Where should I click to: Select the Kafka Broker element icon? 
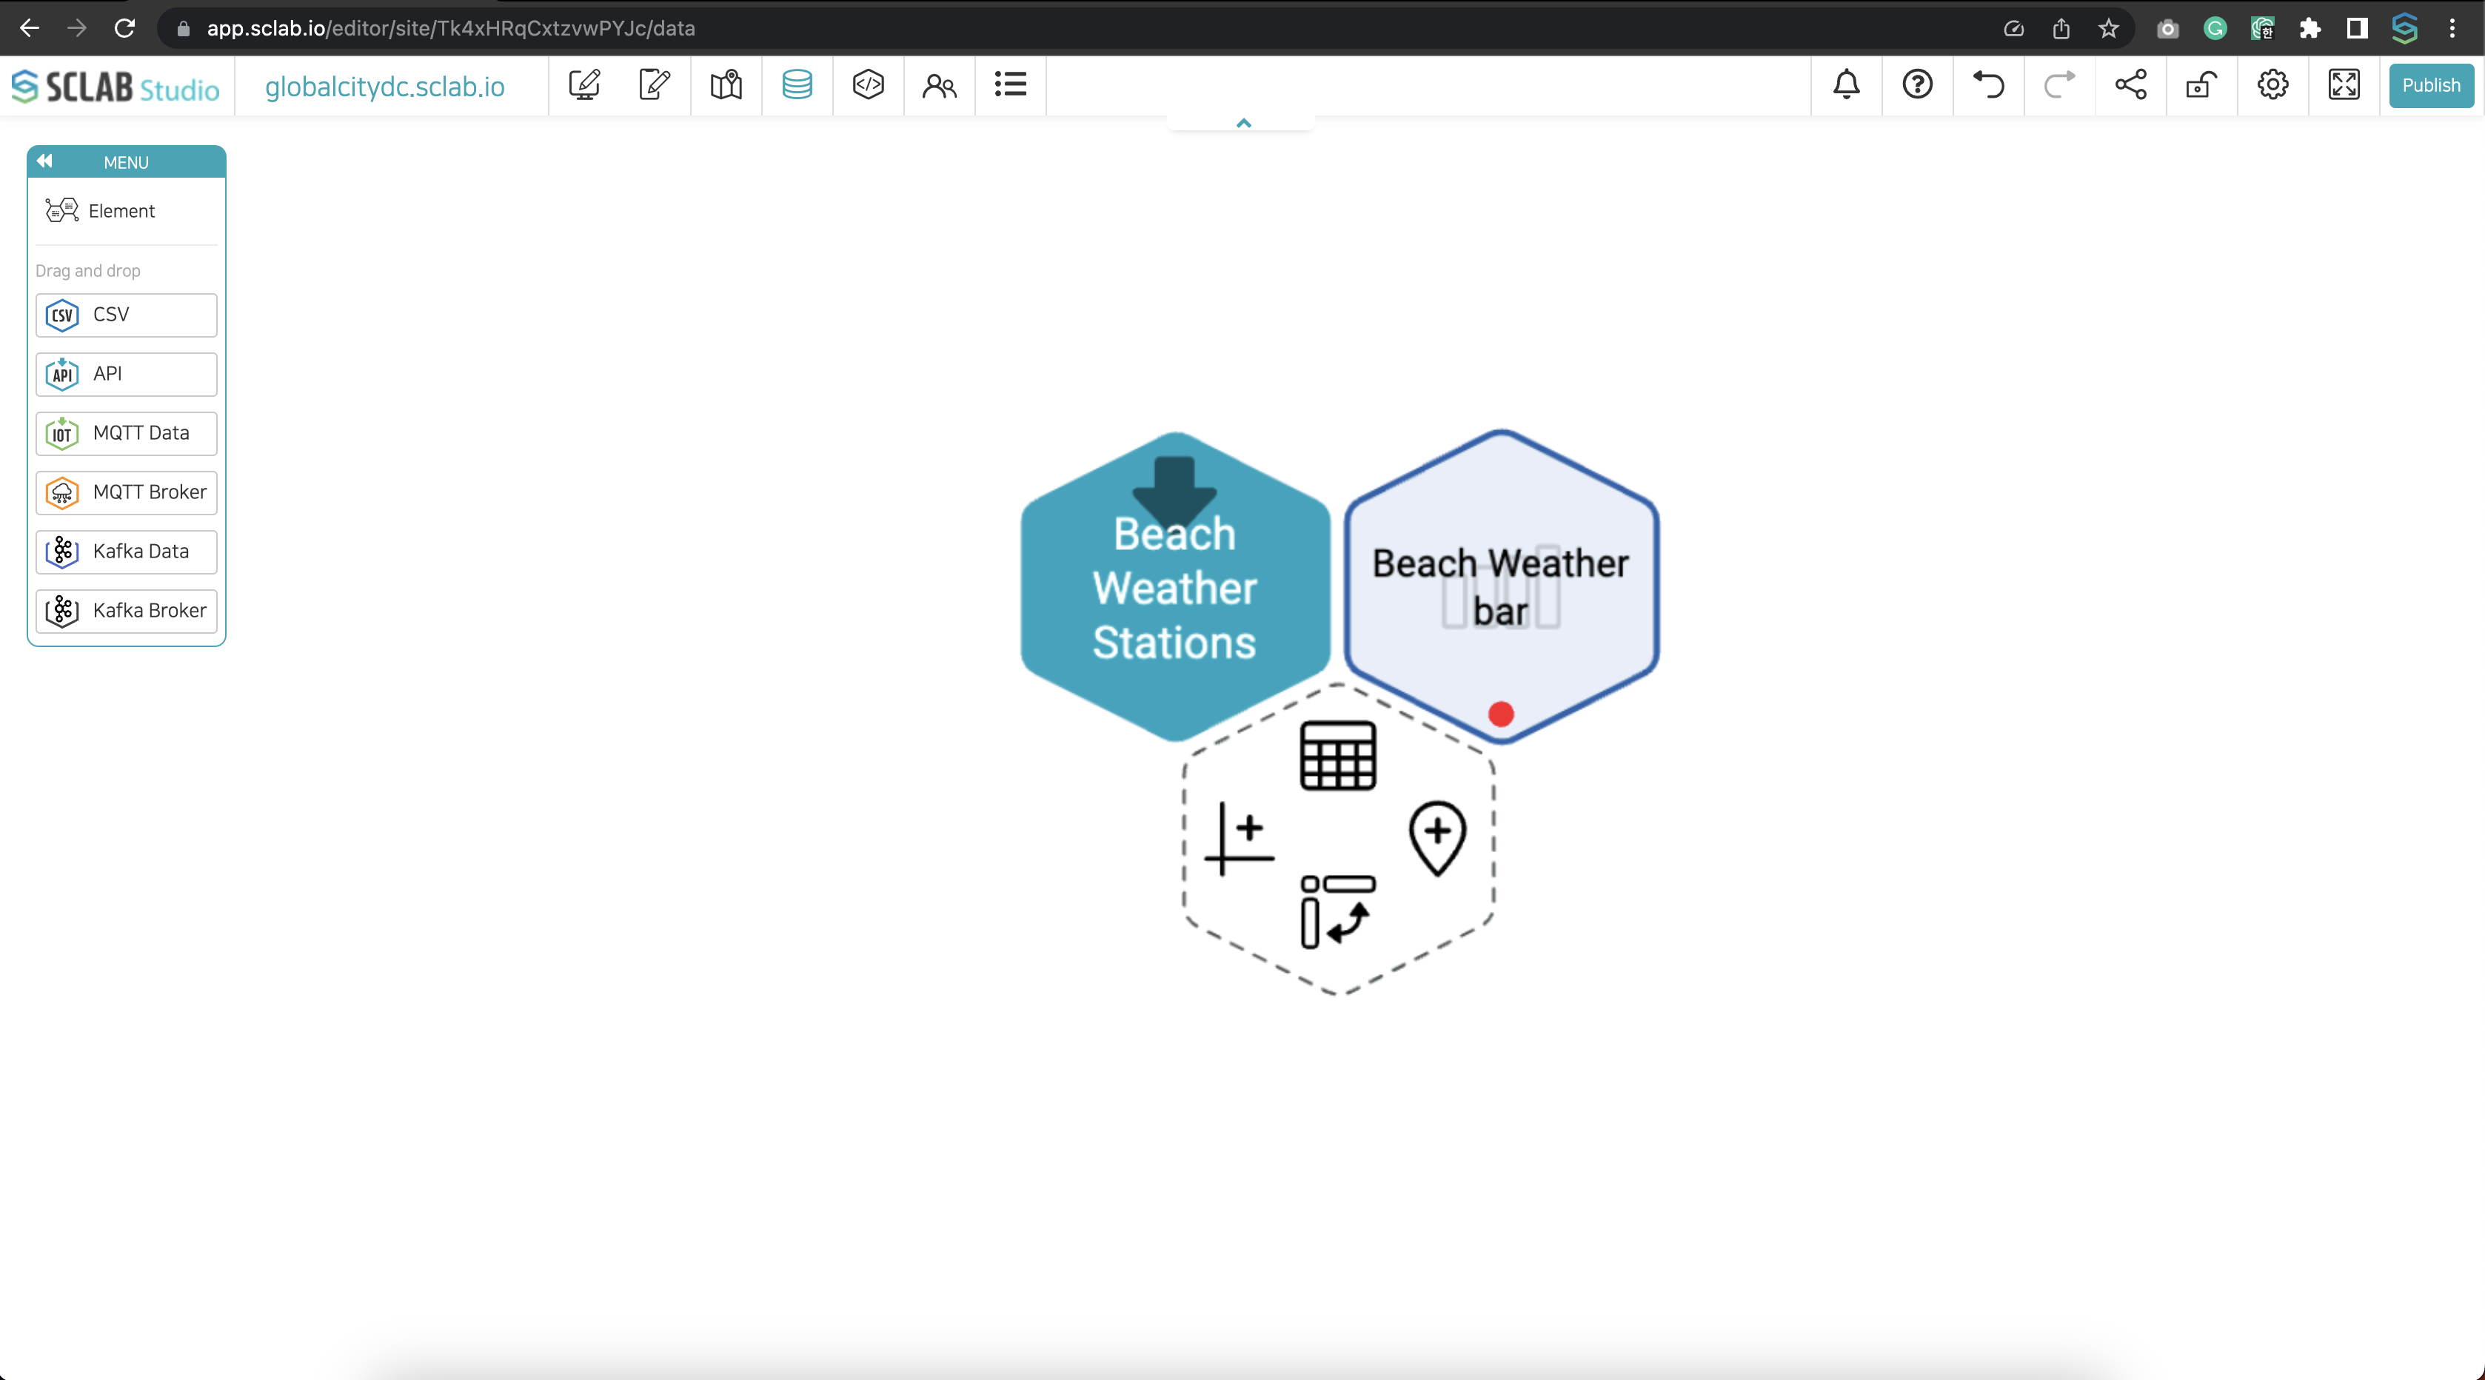[61, 610]
